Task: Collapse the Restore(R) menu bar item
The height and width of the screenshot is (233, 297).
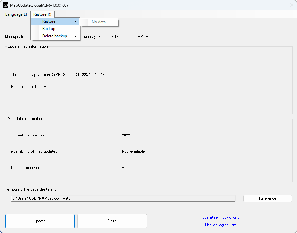Action: click(x=42, y=14)
